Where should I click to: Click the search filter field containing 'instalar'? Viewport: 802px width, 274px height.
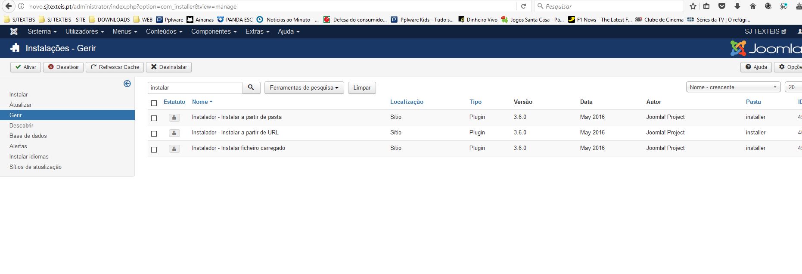coord(195,87)
